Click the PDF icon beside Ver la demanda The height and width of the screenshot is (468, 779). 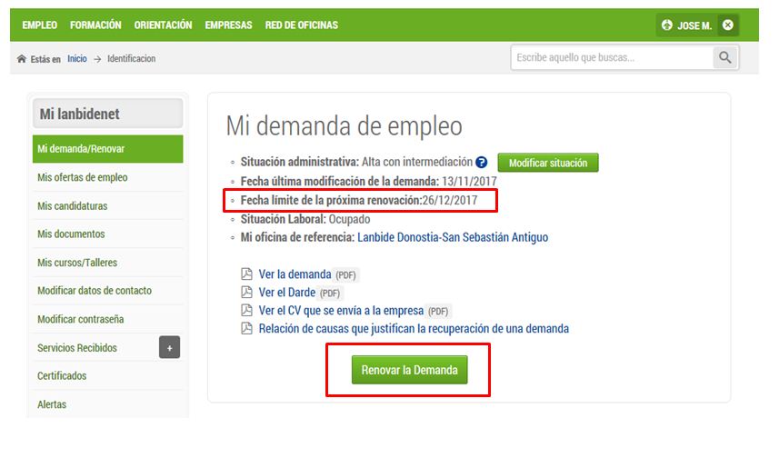(x=246, y=274)
